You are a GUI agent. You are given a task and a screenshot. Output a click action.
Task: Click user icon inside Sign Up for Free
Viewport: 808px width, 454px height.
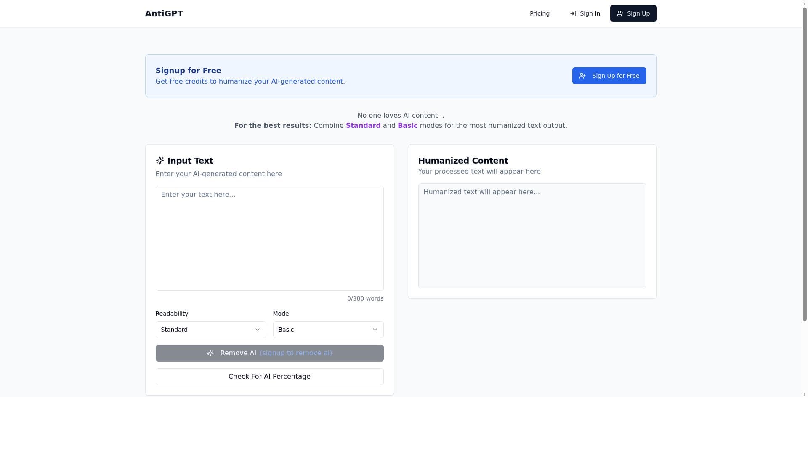(582, 76)
